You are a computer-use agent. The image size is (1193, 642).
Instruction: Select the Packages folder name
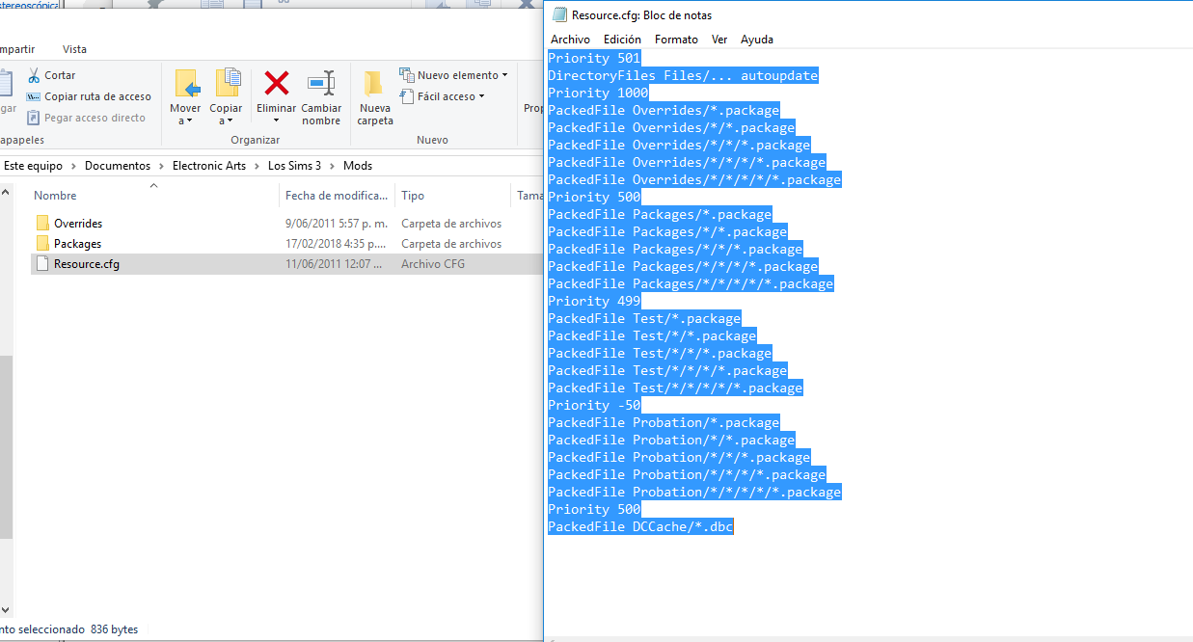click(77, 244)
